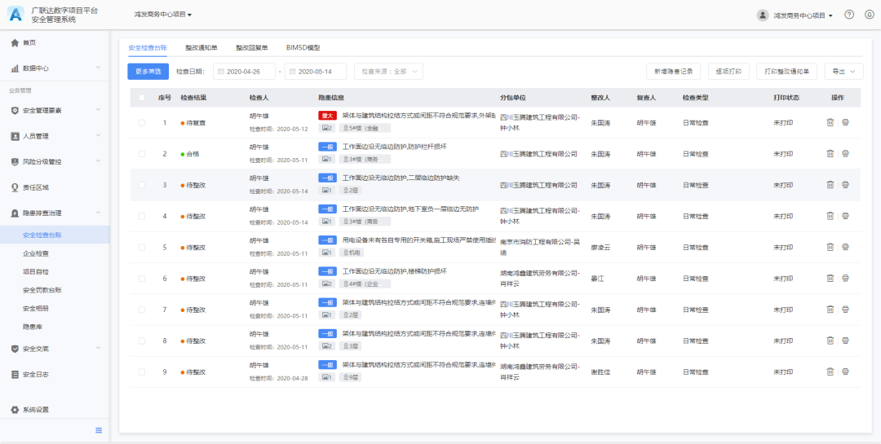881x444 pixels.
Task: Check the checkbox for row 7
Action: click(x=142, y=310)
